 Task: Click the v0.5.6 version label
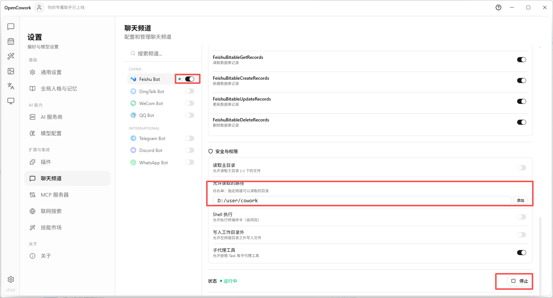pyautogui.click(x=11, y=290)
